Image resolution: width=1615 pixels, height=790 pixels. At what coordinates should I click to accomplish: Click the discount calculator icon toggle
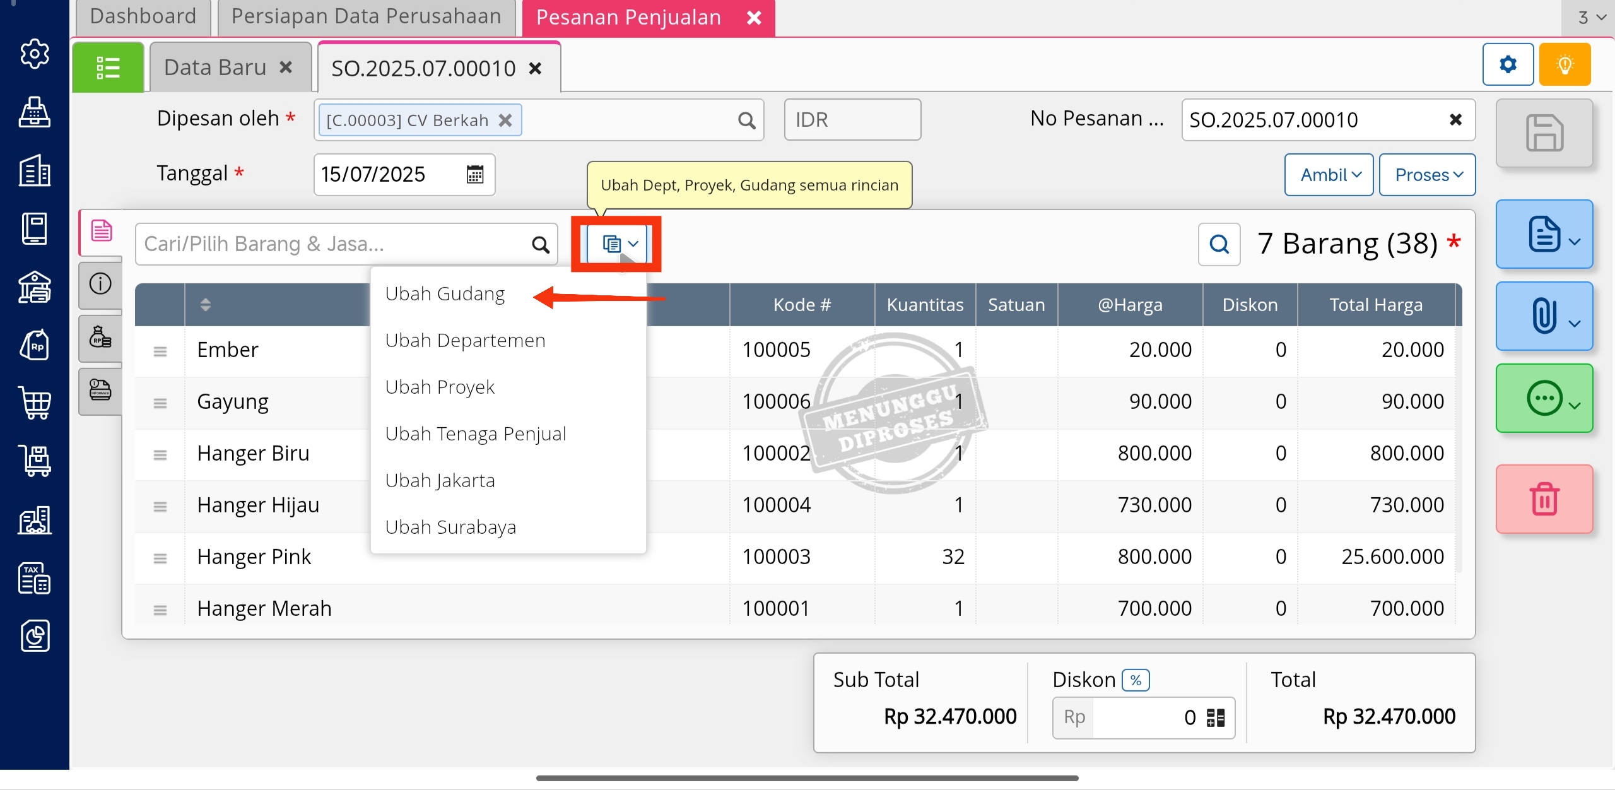(1215, 718)
